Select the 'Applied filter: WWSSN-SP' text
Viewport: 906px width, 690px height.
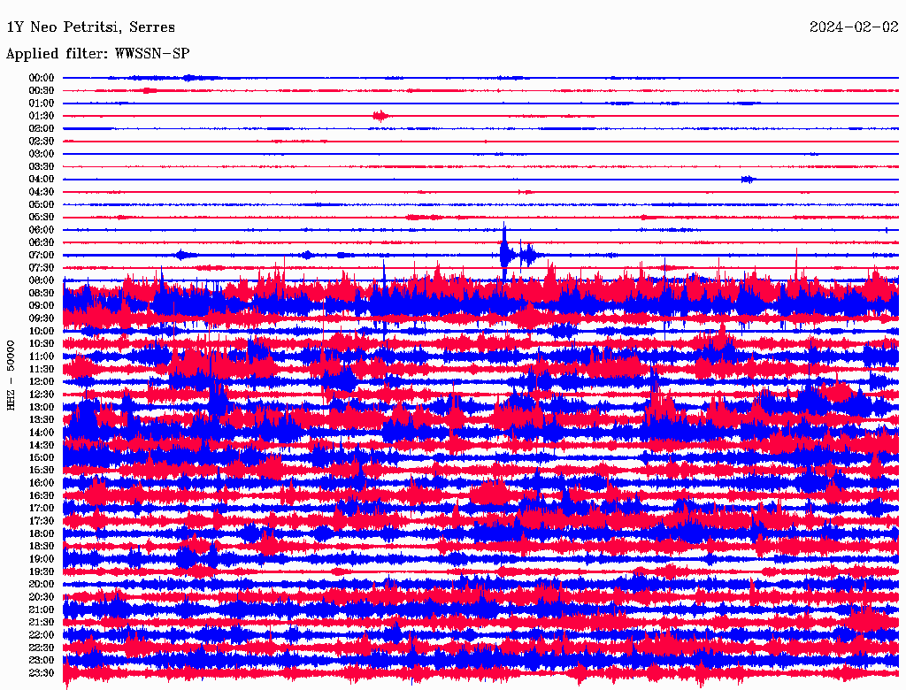coord(97,54)
